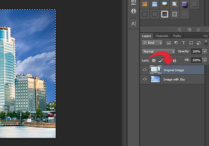Lock transparent pixels icon
Image resolution: width=209 pixels, height=146 pixels.
coord(154,61)
